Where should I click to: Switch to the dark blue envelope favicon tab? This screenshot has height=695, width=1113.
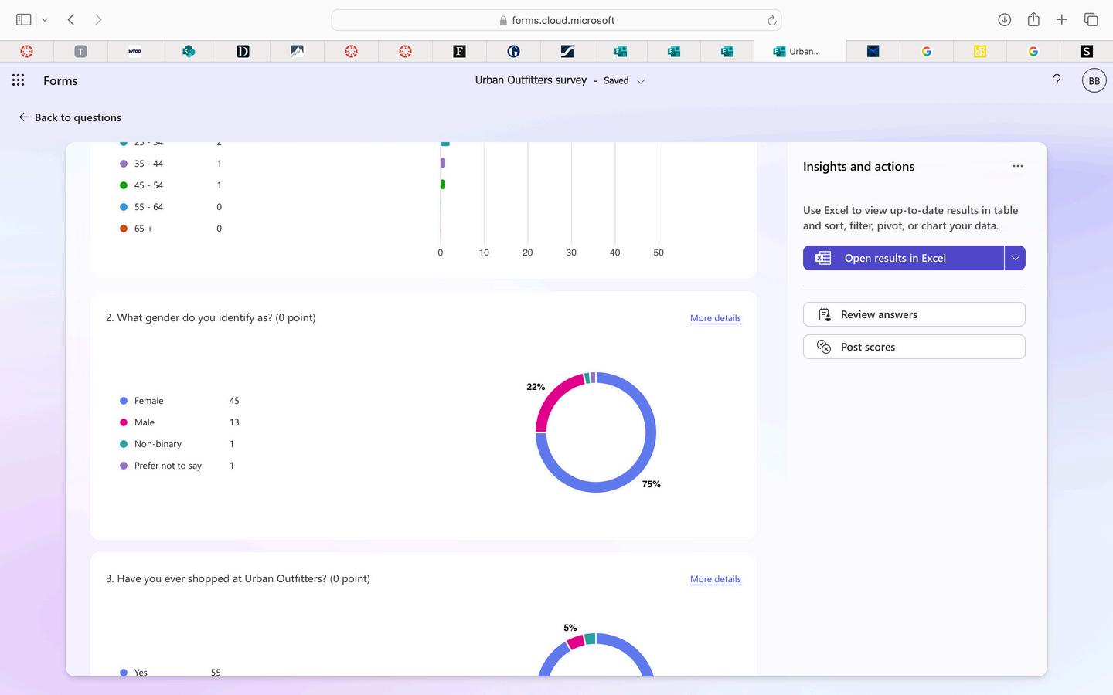click(x=873, y=51)
